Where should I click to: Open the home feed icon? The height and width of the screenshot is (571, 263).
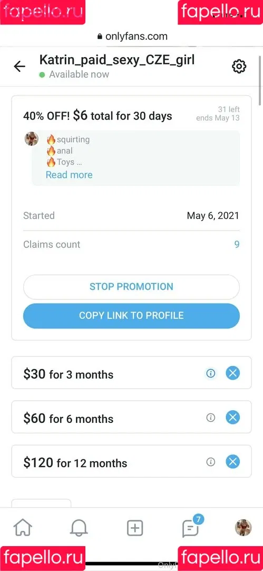[23, 527]
